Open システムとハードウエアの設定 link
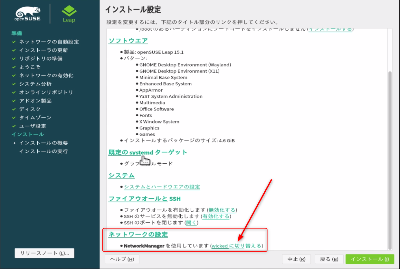 pos(162,187)
